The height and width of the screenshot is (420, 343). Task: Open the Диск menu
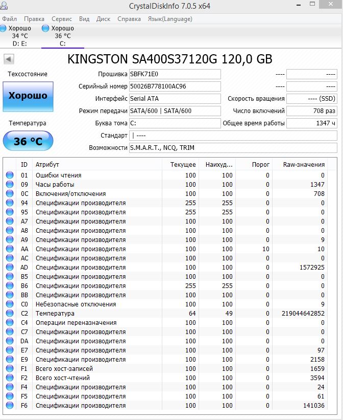pyautogui.click(x=103, y=19)
